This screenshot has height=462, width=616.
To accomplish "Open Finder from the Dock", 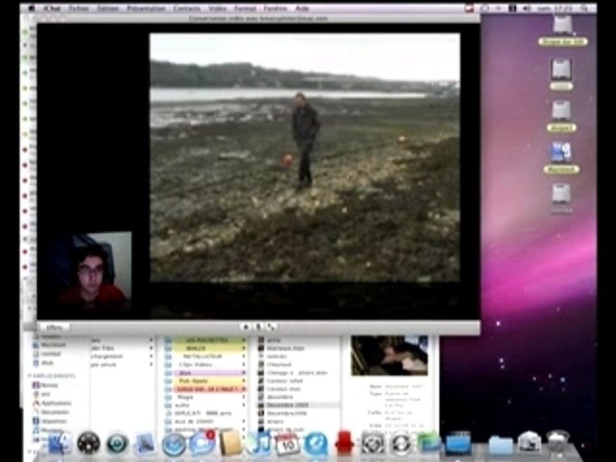I will click(60, 443).
